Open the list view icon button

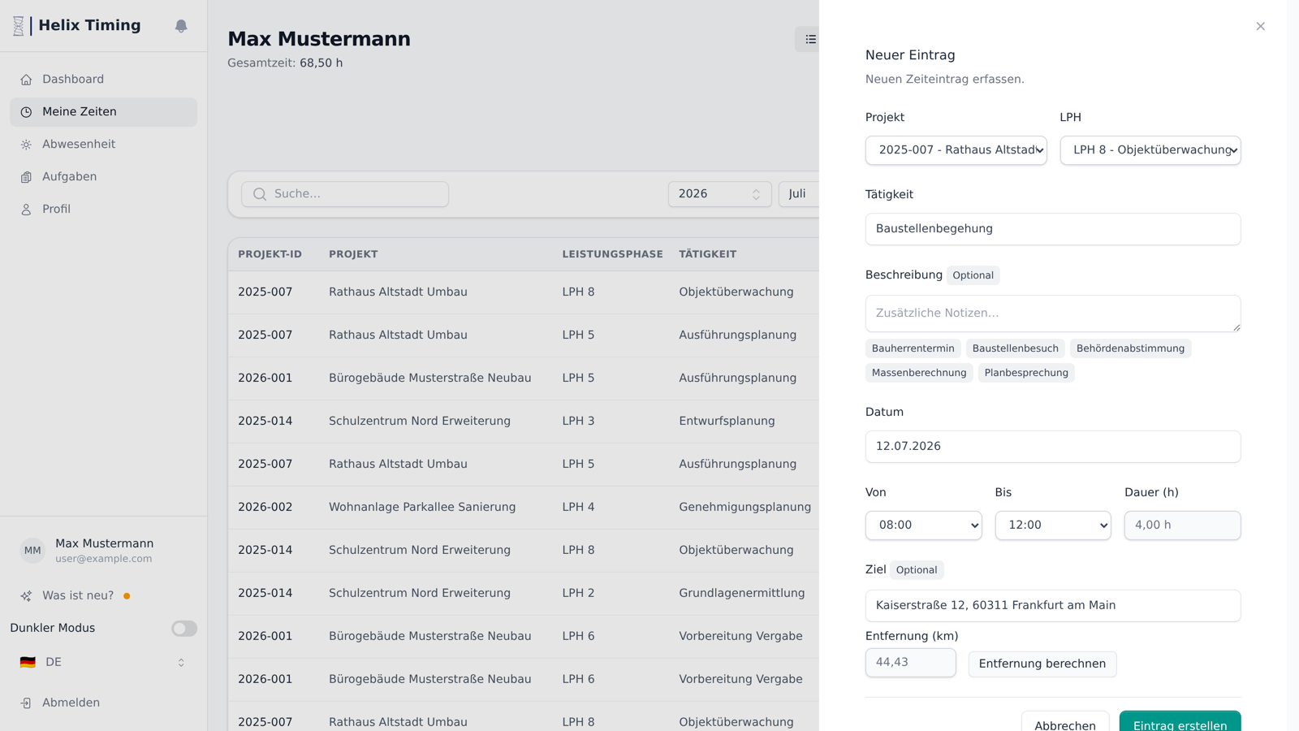pyautogui.click(x=809, y=39)
